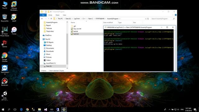Go back in Explorer navigation
This screenshot has height=112, width=199.
tap(42, 19)
